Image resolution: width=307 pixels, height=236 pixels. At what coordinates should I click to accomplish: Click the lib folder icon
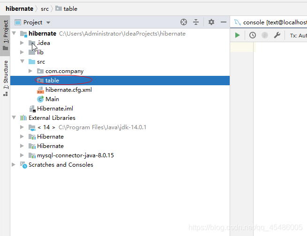click(x=32, y=52)
